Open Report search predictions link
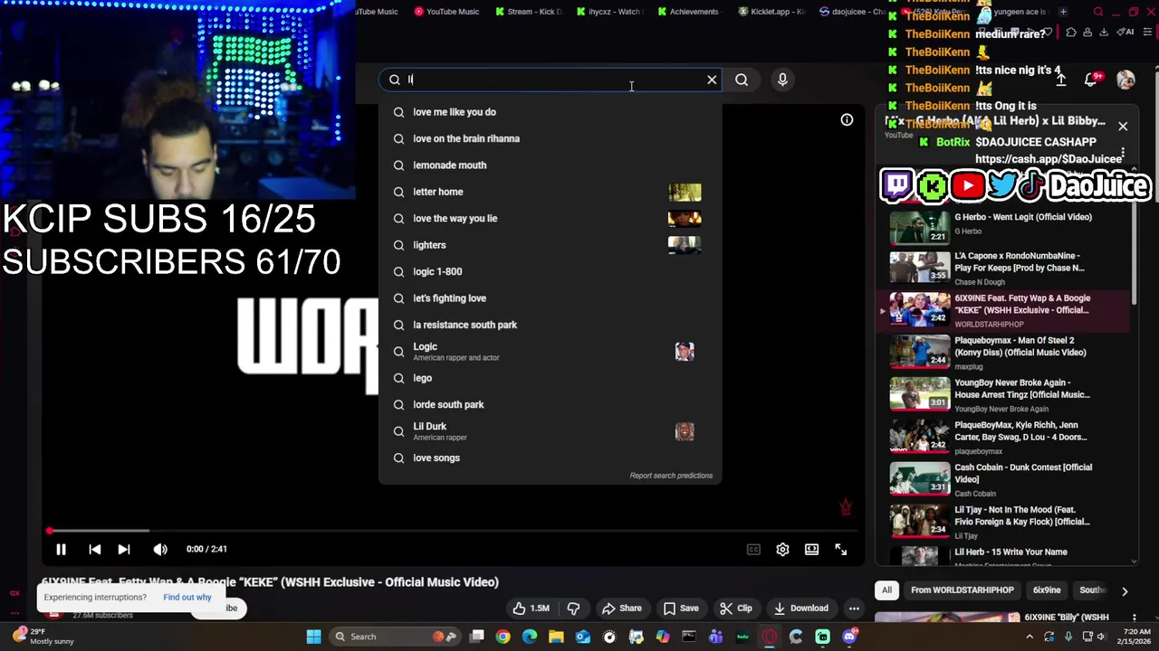The height and width of the screenshot is (651, 1159). point(671,476)
